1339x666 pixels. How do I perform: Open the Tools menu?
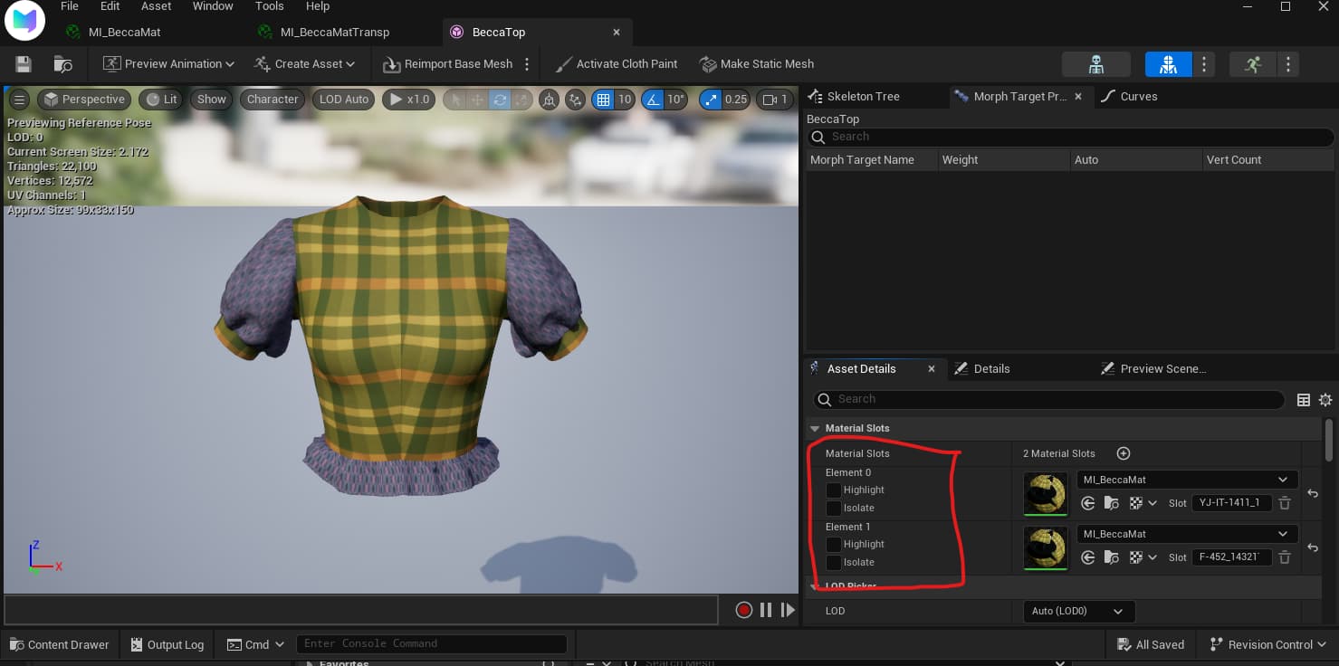coord(269,6)
